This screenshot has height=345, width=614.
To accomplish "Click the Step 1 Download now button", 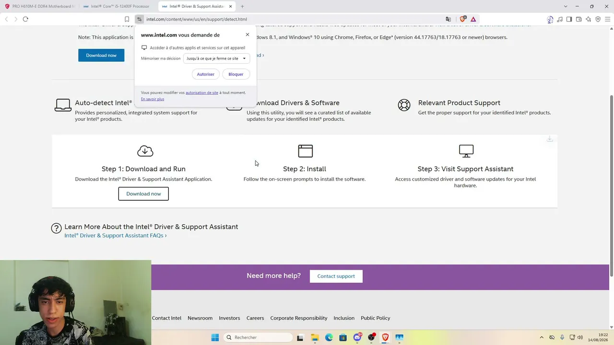I will click(143, 194).
